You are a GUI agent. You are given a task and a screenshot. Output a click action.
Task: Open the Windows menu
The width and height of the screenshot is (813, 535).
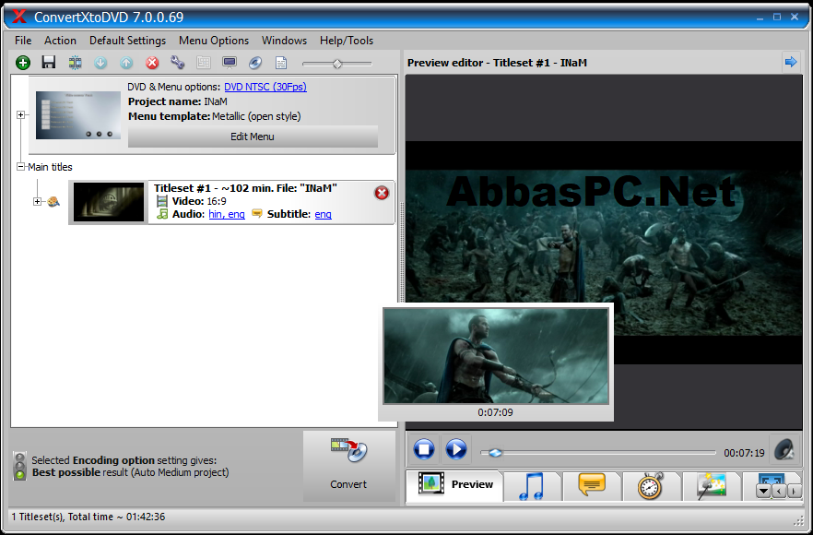click(284, 41)
